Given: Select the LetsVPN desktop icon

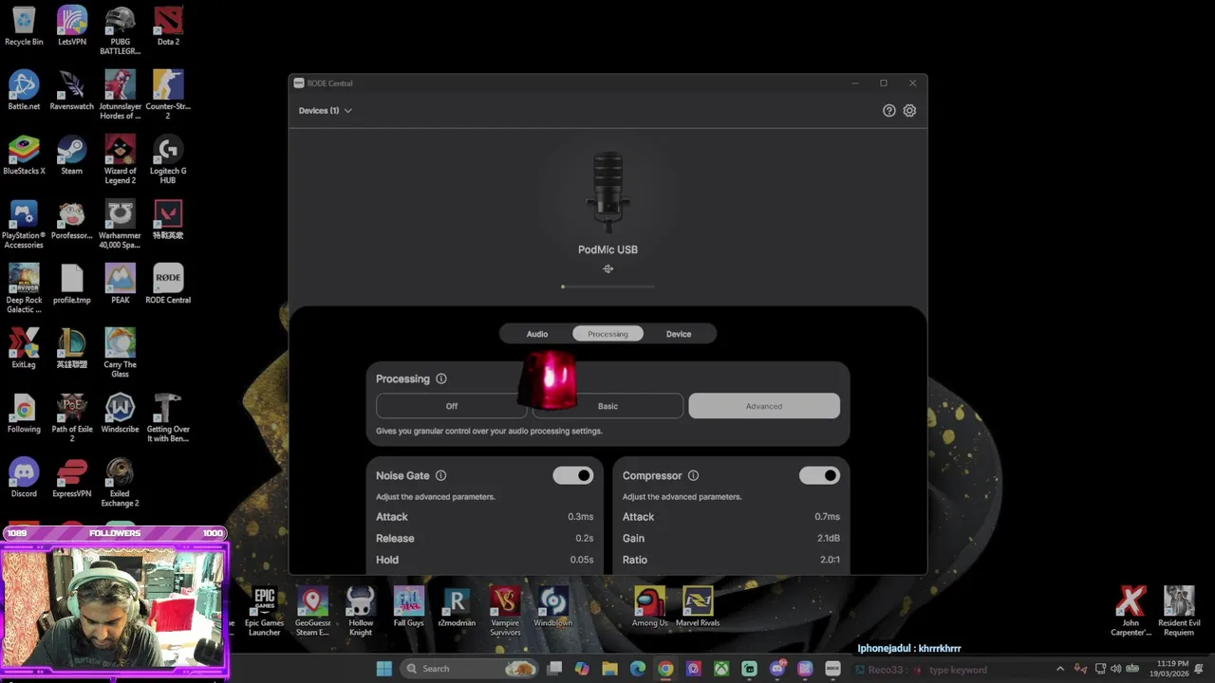Looking at the screenshot, I should (72, 27).
